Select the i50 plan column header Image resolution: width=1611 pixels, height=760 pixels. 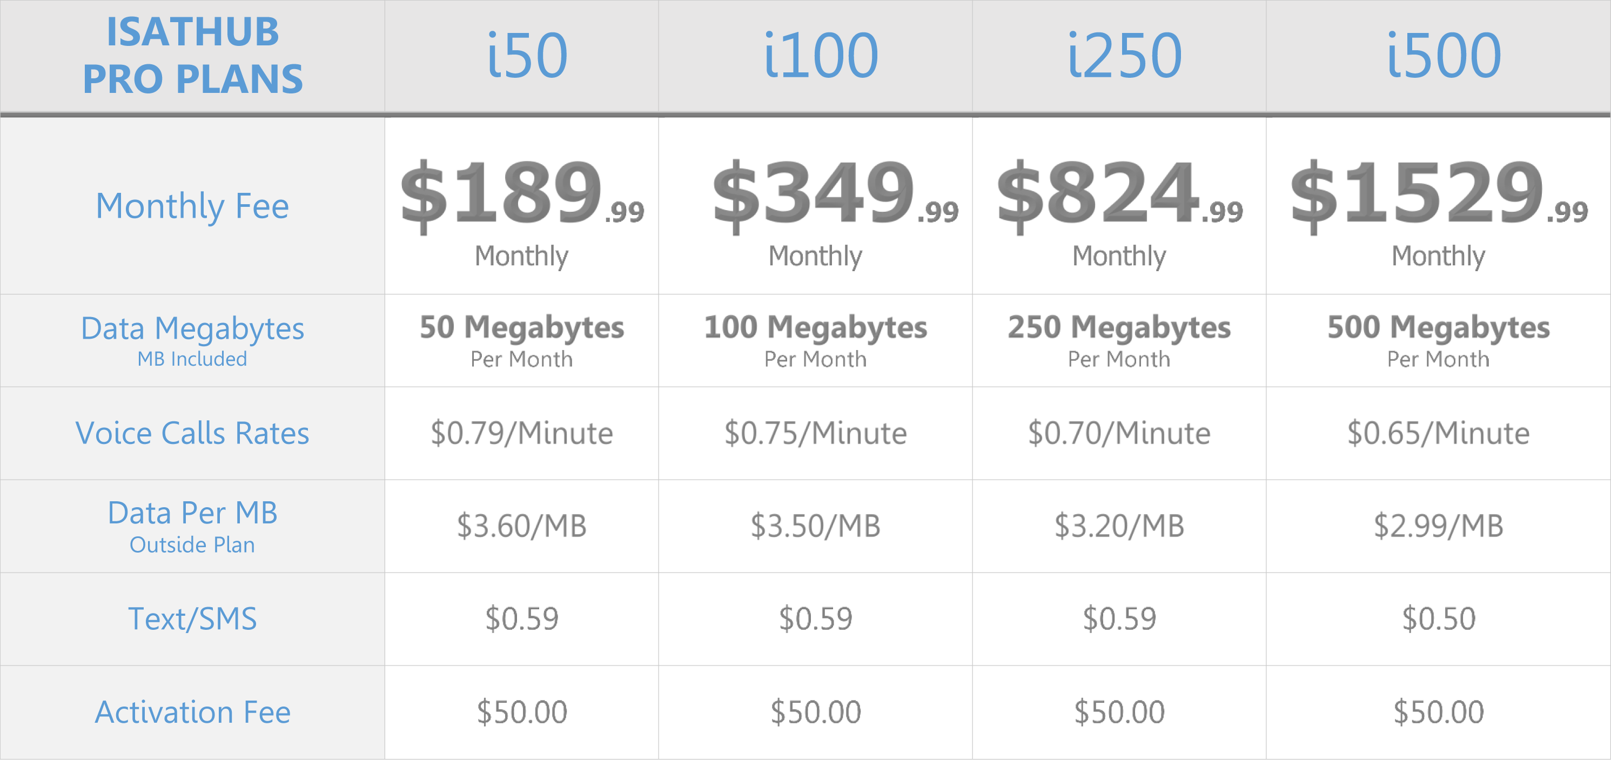(527, 56)
